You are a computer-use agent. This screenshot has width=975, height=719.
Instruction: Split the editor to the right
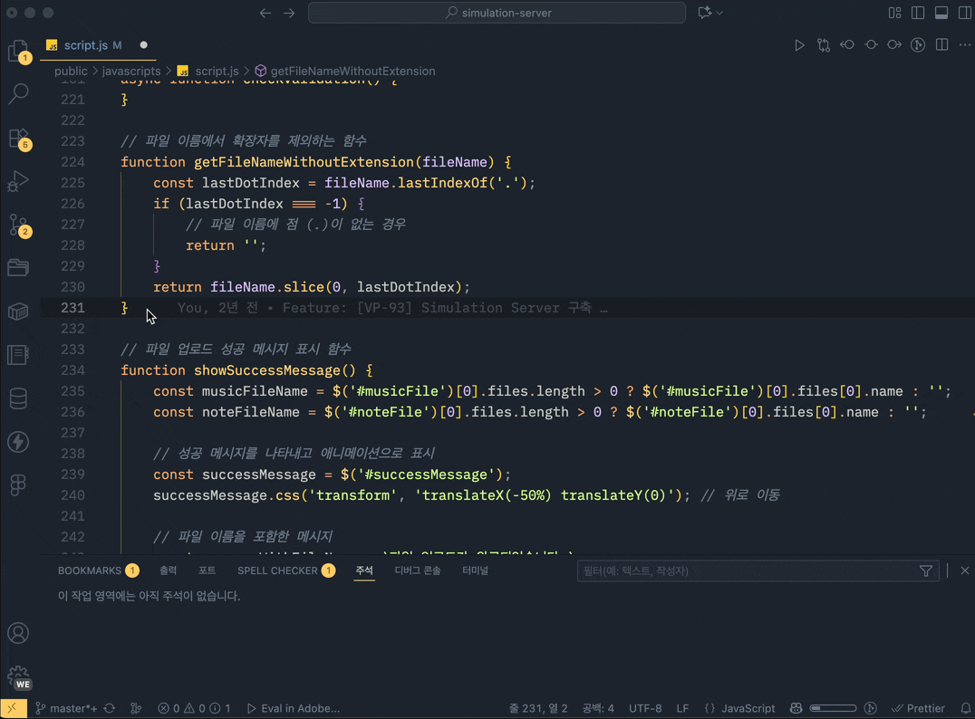point(941,44)
